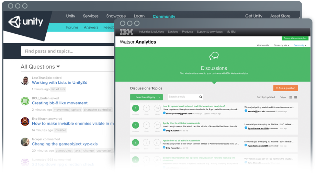Screen dimensions: 316x174
Task: Open the Services menu in Unity window
Action: (x=91, y=16)
